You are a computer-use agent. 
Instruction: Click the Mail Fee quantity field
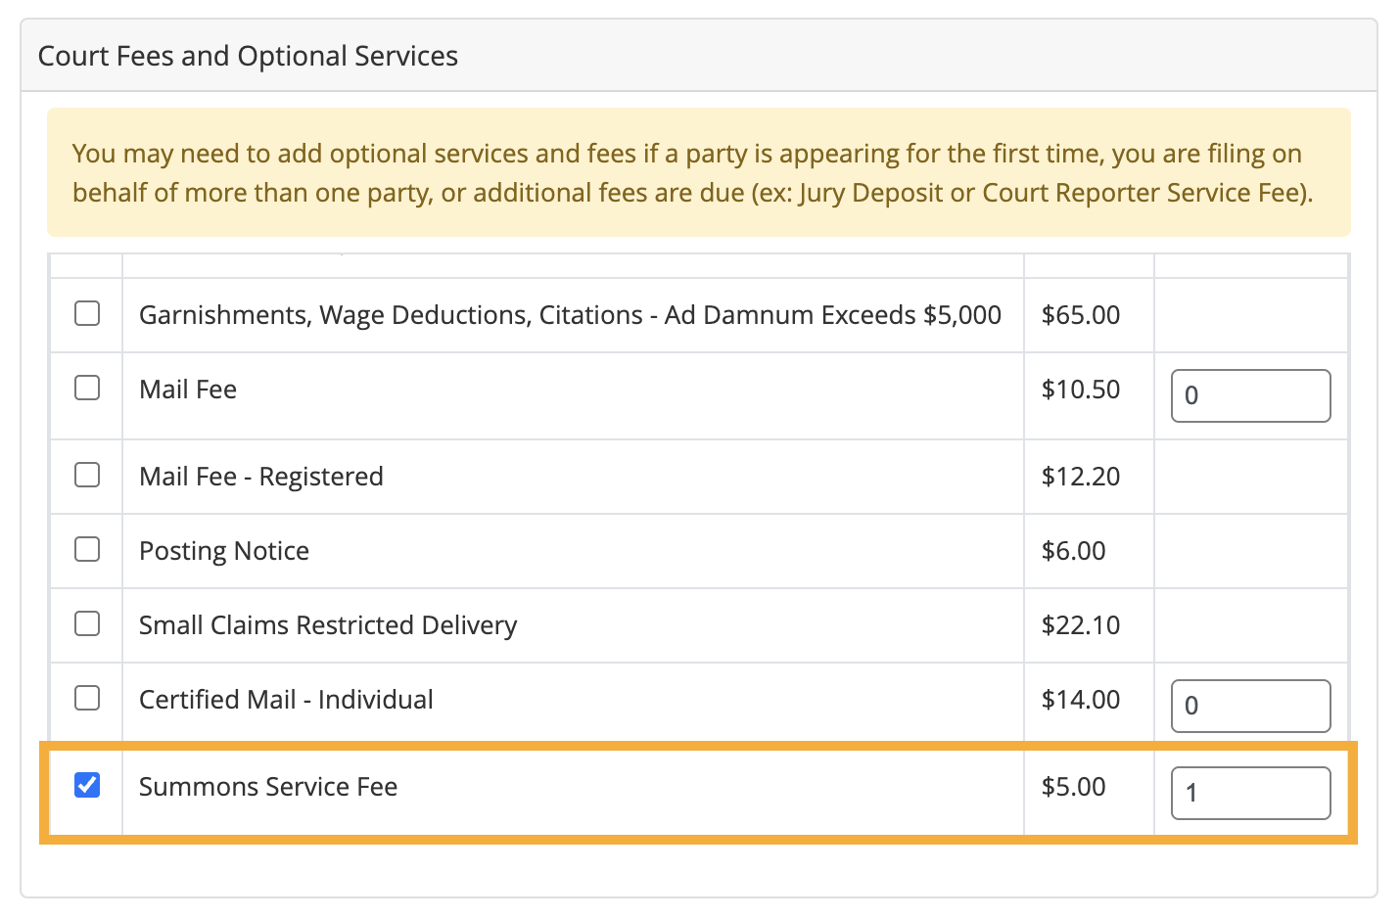coord(1250,395)
